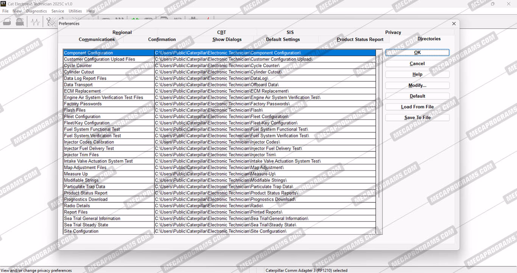Image resolution: width=517 pixels, height=273 pixels.
Task: Click the diagnostic codes toolbar icon
Action: (51, 22)
